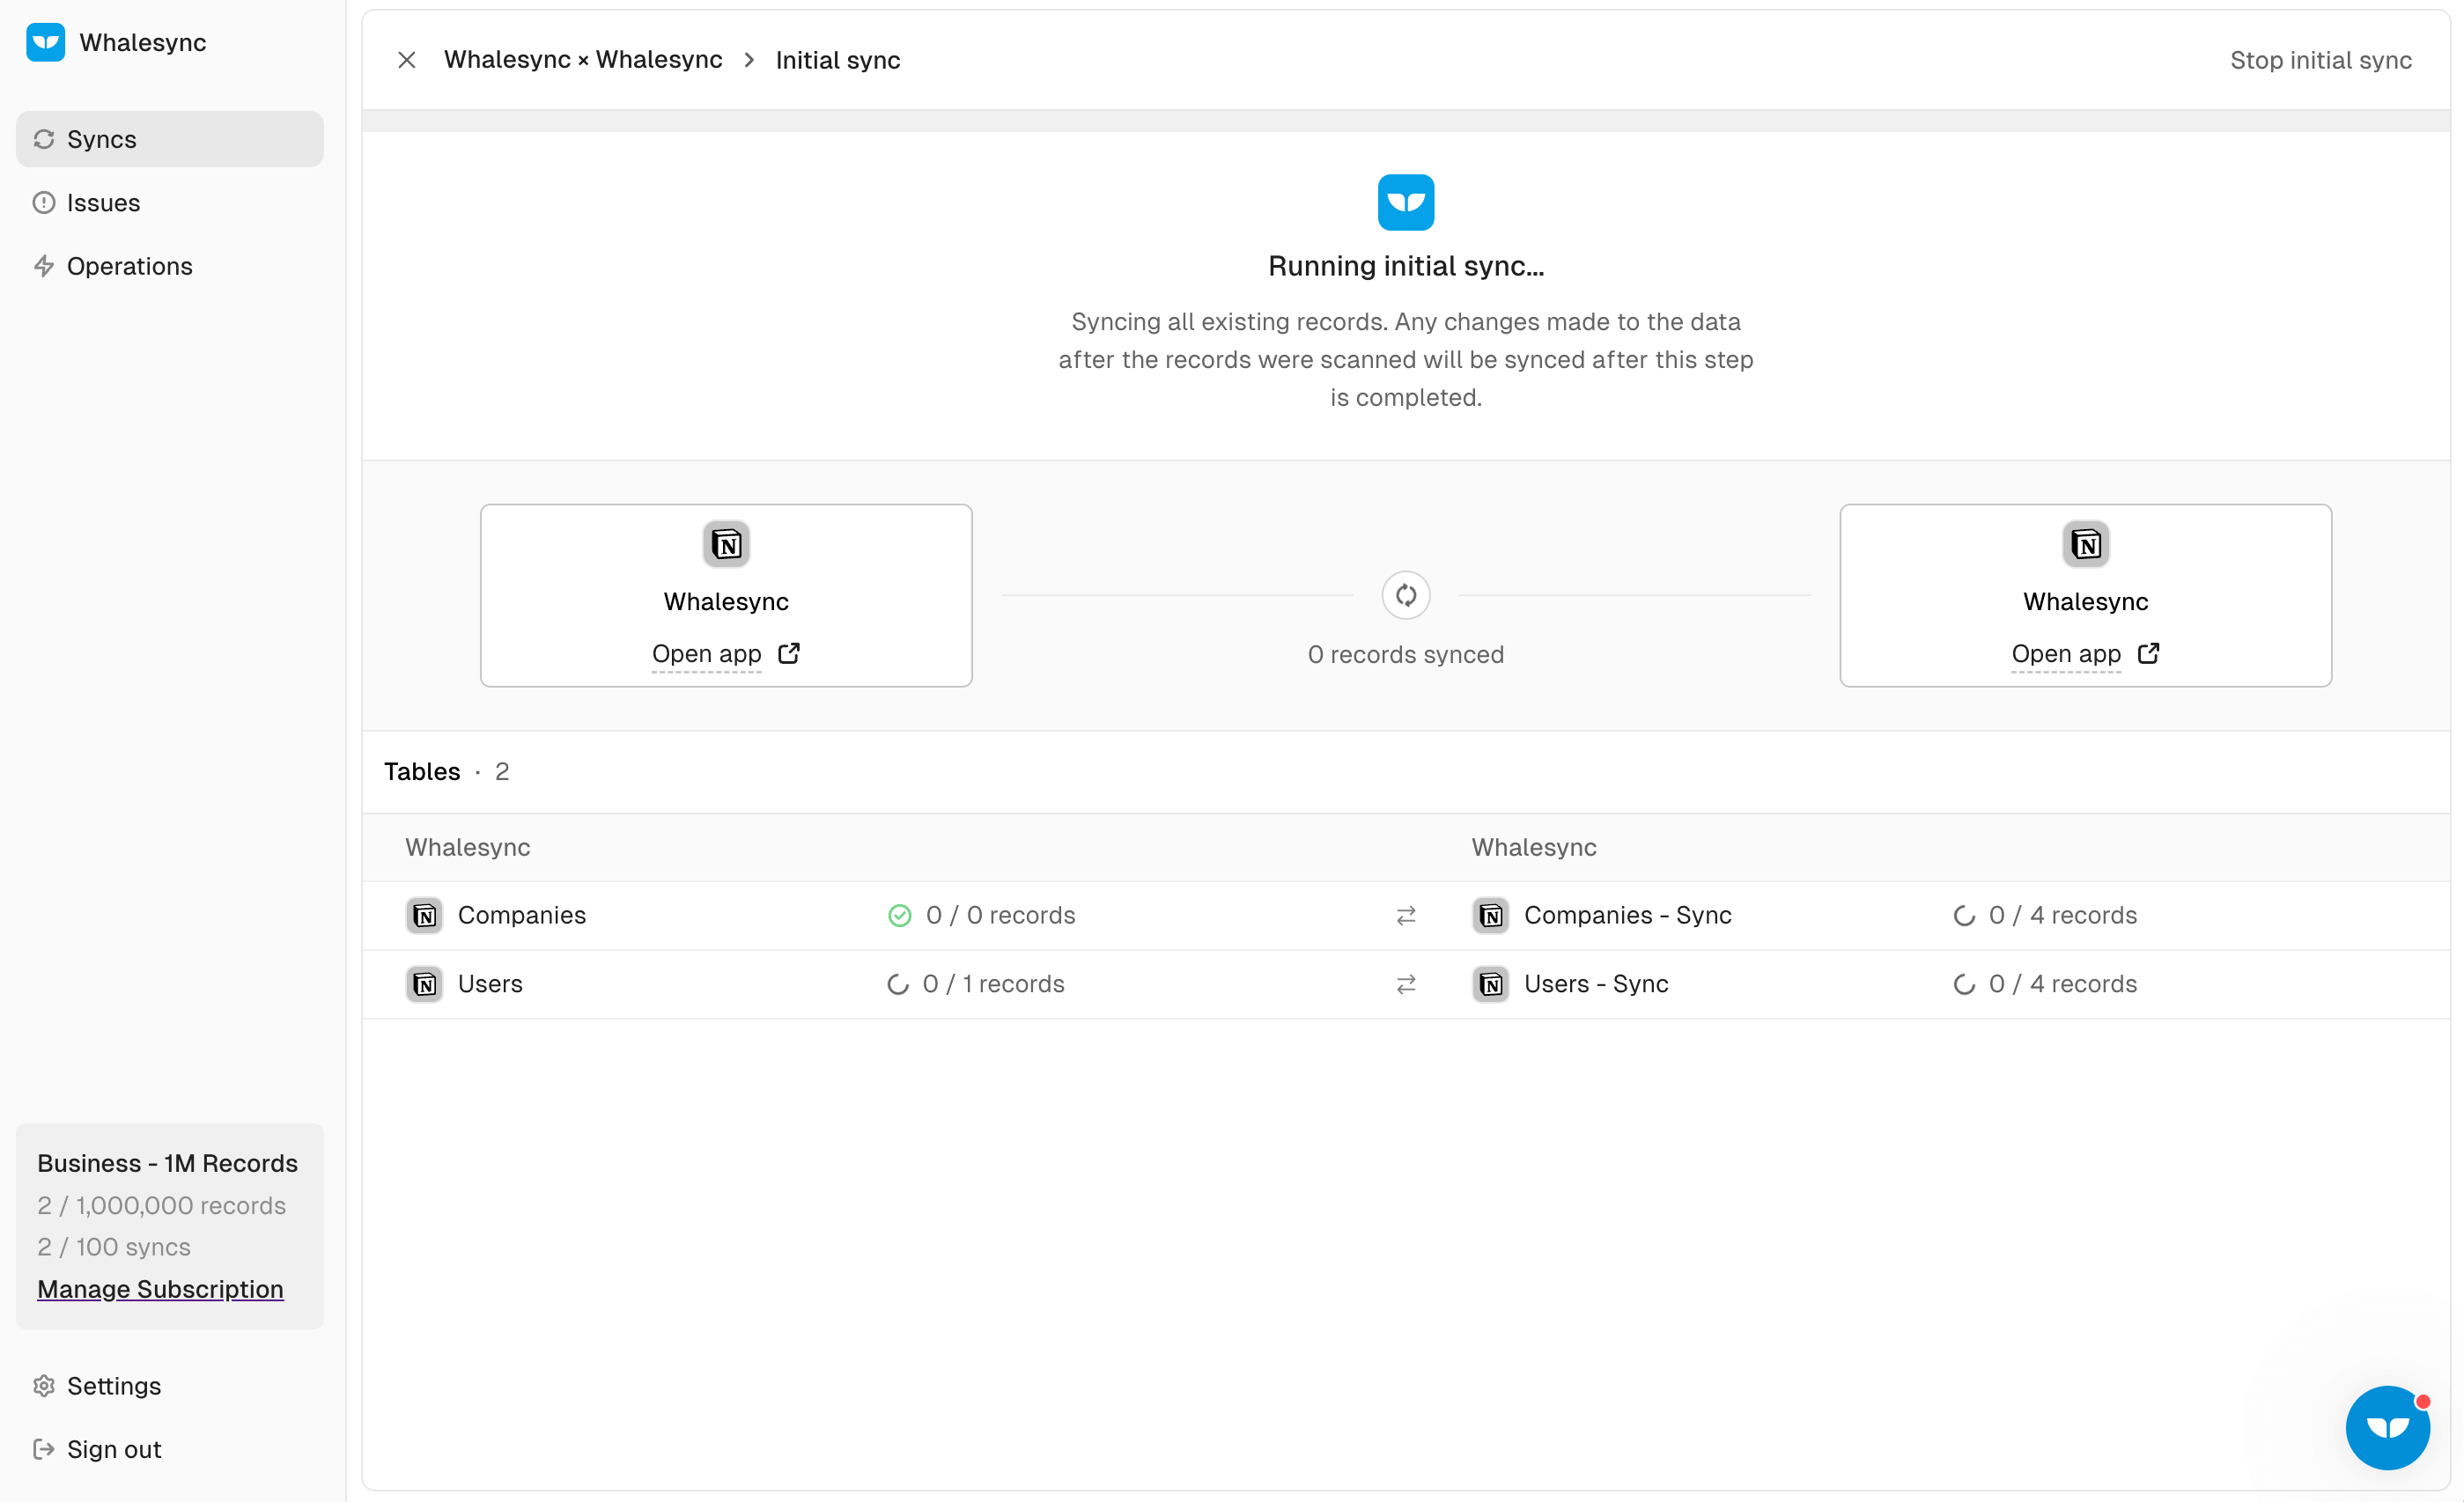
Task: Open the Whalesync chat support bubble
Action: (2388, 1427)
